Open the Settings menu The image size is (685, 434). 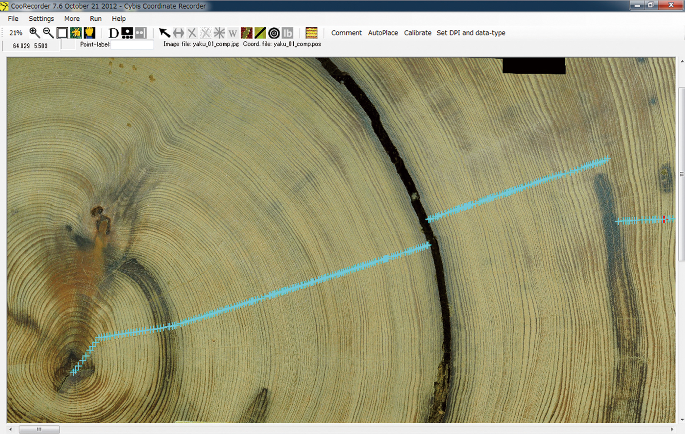pos(41,19)
